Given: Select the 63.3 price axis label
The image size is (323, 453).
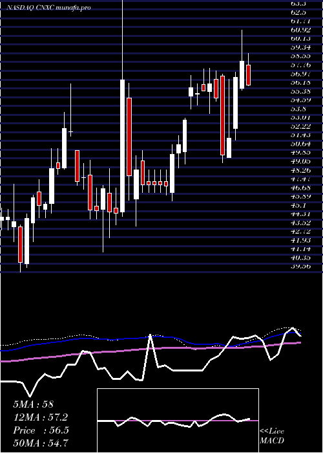Looking at the screenshot, I should pyautogui.click(x=298, y=4).
